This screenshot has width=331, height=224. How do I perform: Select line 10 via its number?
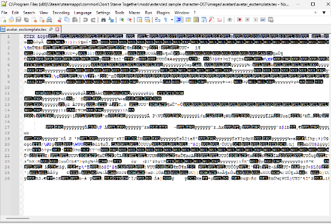(x=7, y=87)
